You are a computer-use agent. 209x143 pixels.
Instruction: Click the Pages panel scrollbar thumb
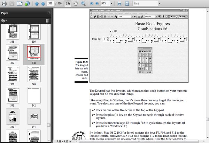tap(49, 125)
